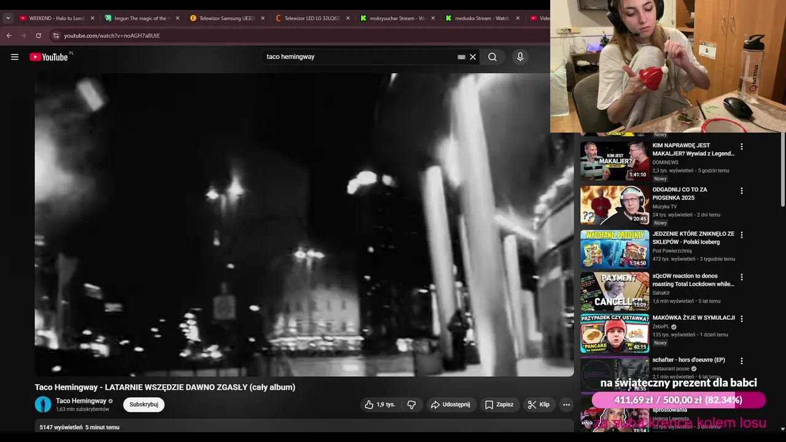The height and width of the screenshot is (442, 786).
Task: Start voice search with the microphone icon
Action: click(x=520, y=57)
